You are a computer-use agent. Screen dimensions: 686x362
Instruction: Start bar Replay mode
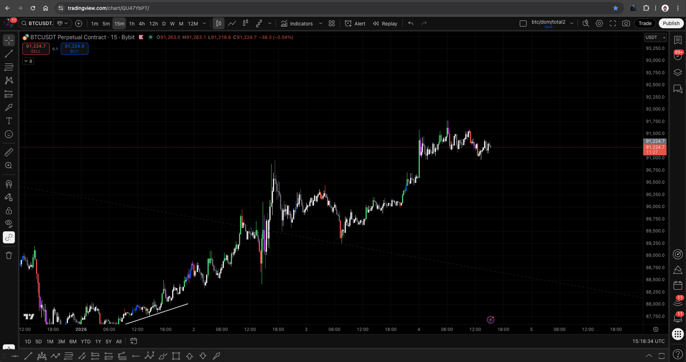pyautogui.click(x=385, y=24)
